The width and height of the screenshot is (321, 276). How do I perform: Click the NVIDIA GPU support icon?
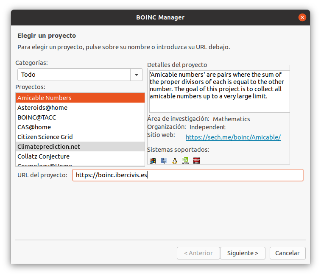(x=186, y=161)
